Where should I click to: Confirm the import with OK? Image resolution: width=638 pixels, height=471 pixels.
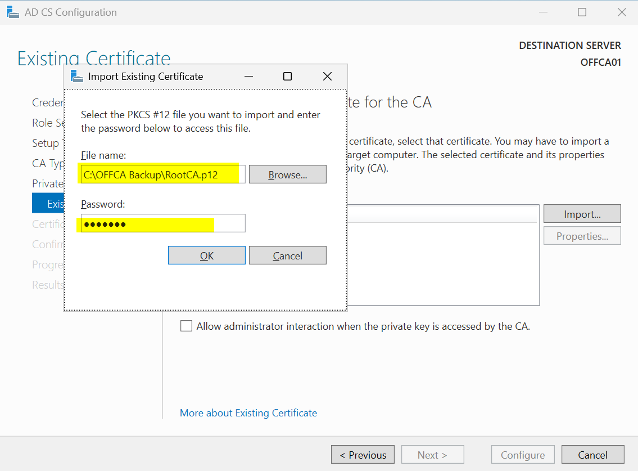pyautogui.click(x=206, y=255)
